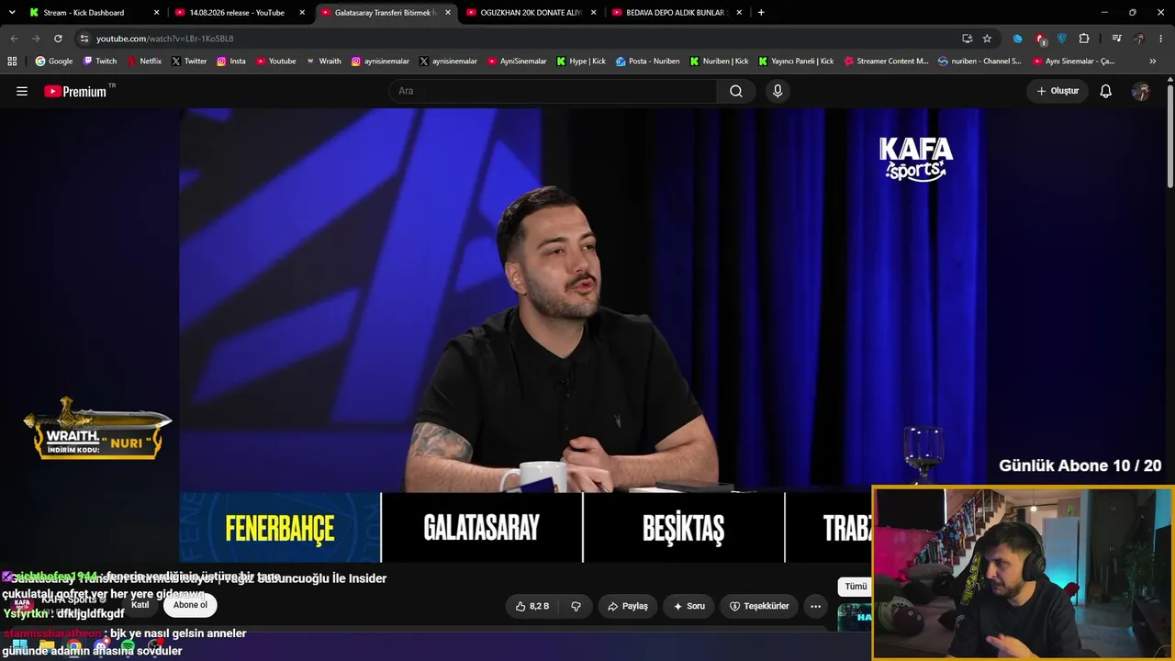Open File Explorer from the taskbar
1175x661 pixels.
pos(47,647)
